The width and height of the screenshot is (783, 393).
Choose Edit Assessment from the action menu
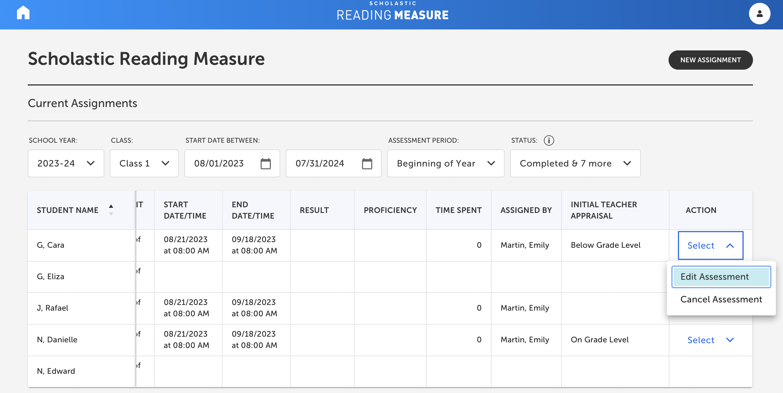click(x=721, y=277)
